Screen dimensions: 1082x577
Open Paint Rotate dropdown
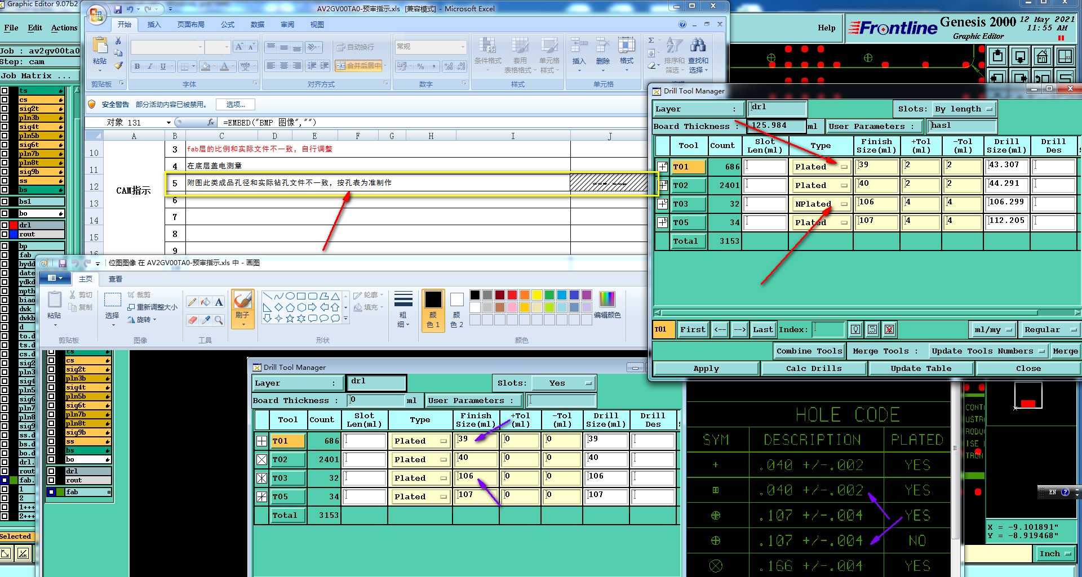(x=142, y=320)
